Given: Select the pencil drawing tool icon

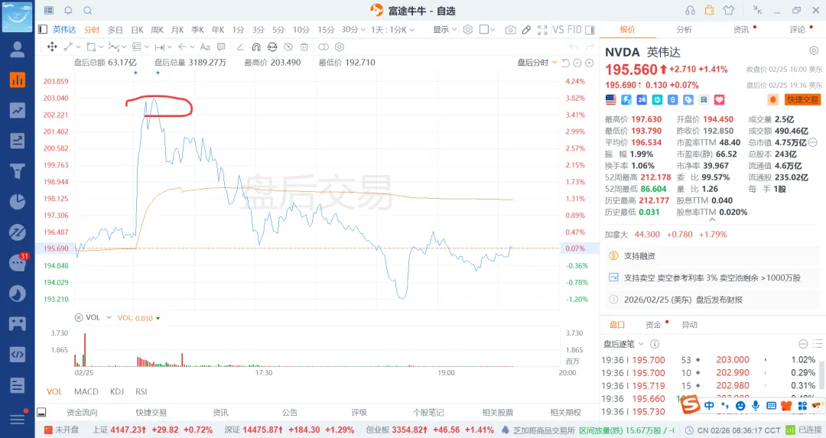Looking at the screenshot, I should click(526, 30).
